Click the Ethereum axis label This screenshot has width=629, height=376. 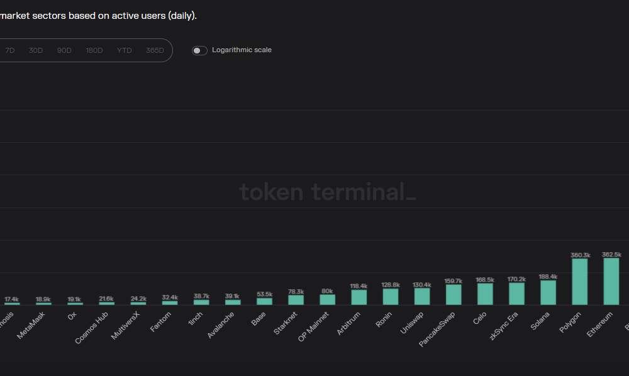(x=599, y=324)
